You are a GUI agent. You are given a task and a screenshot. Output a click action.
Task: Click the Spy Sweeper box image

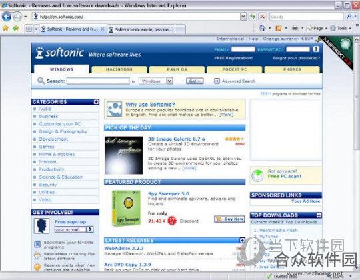coord(126,209)
